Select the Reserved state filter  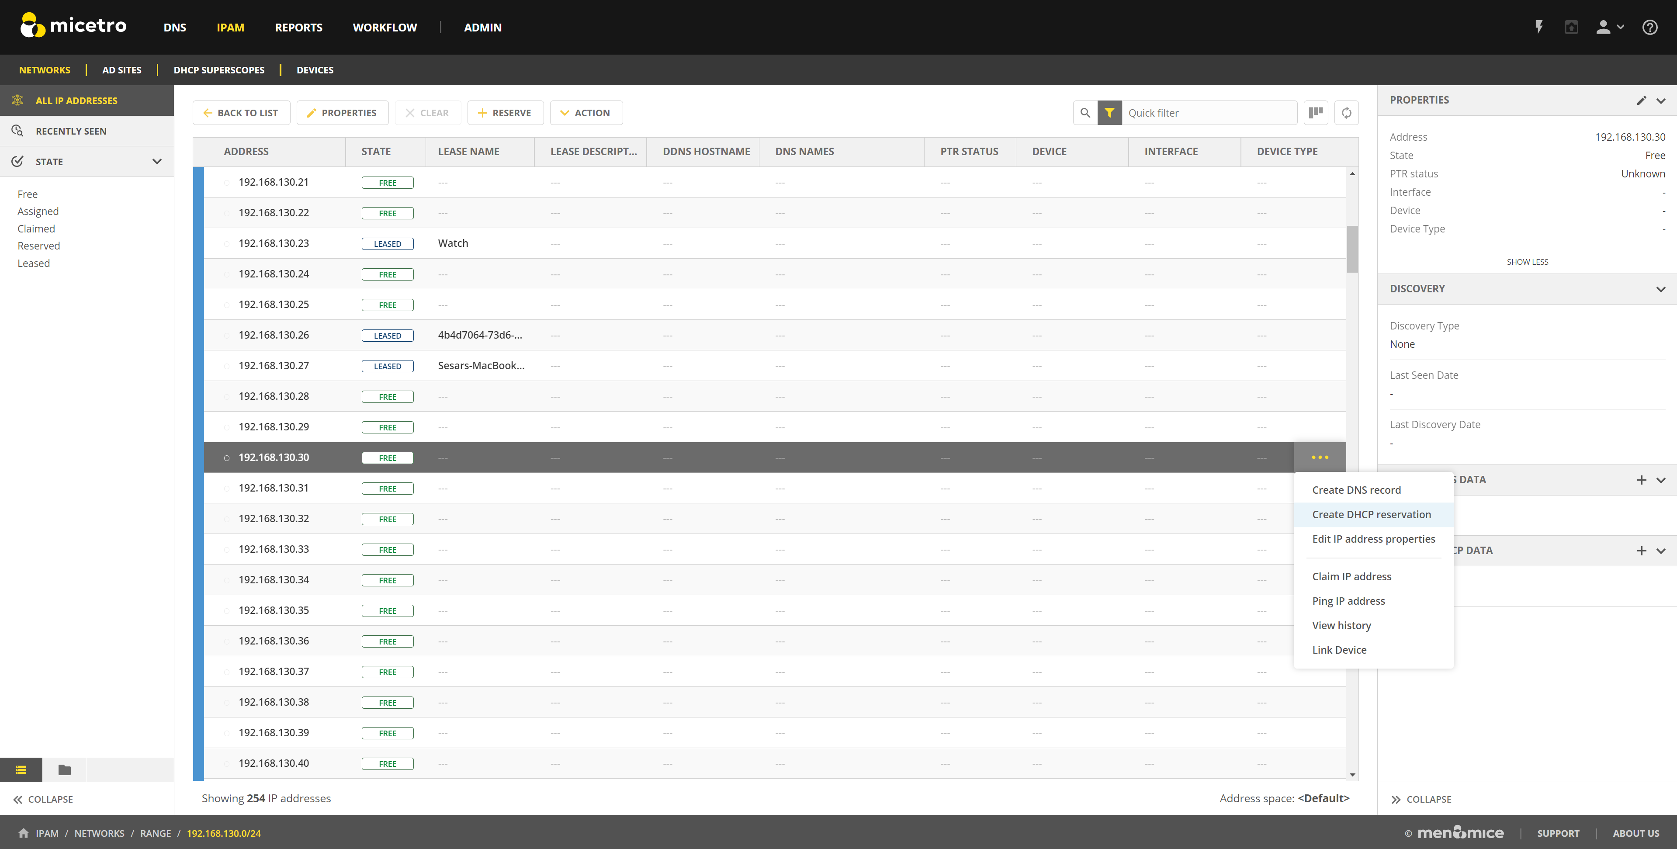point(38,246)
